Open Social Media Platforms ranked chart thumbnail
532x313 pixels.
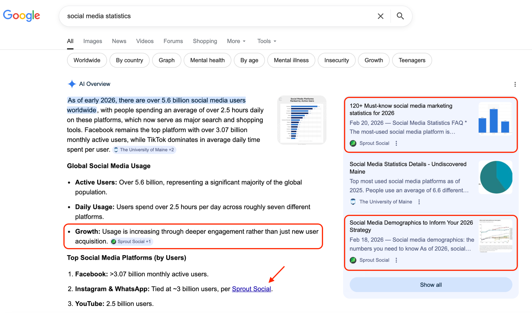pyautogui.click(x=302, y=120)
